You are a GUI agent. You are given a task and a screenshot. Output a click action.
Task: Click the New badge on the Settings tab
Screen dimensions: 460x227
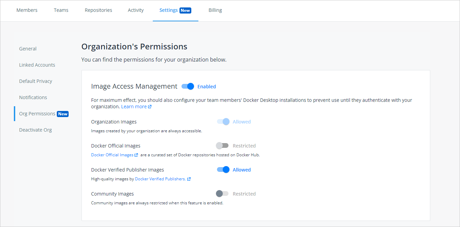tap(185, 10)
